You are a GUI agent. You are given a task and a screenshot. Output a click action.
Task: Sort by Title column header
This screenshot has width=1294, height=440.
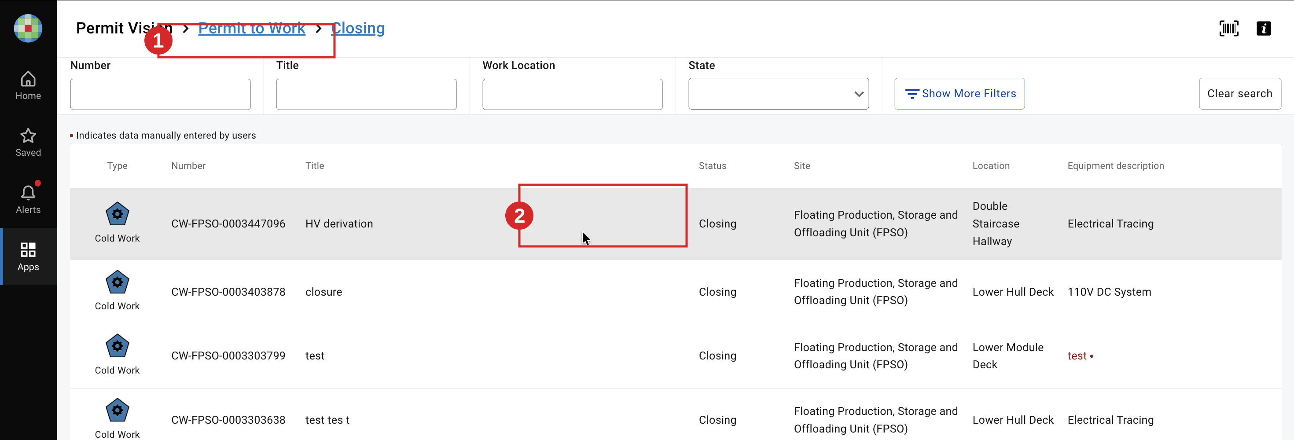(x=314, y=166)
